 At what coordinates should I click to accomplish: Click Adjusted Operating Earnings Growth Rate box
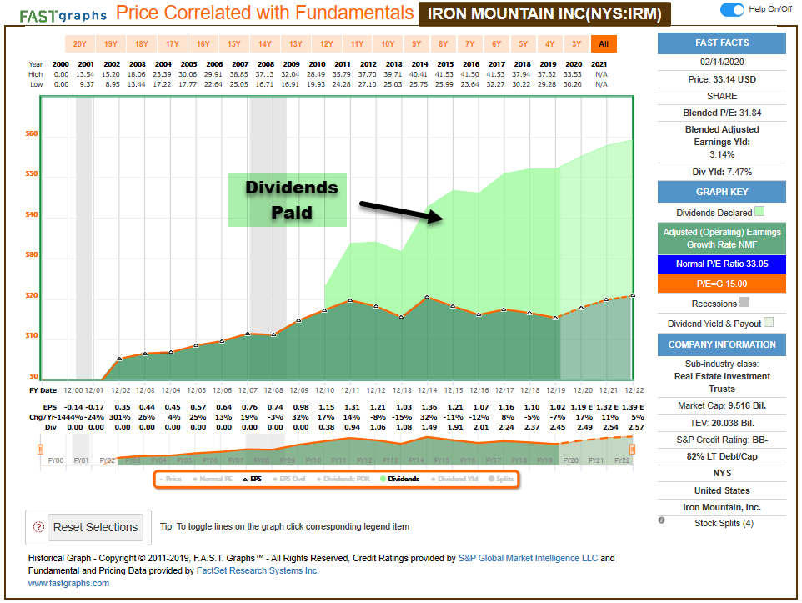click(722, 238)
